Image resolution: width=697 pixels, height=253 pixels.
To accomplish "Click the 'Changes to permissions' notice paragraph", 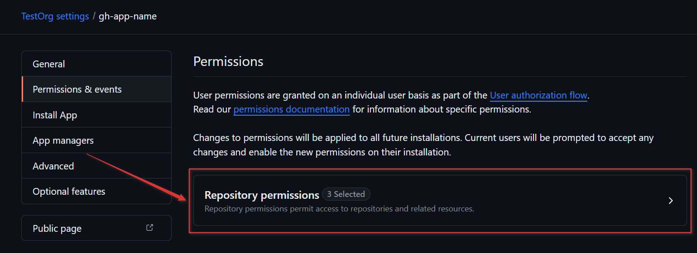I will tap(423, 145).
